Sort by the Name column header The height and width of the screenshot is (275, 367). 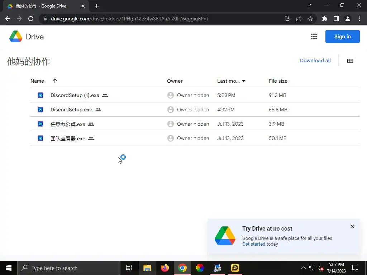[x=37, y=81]
